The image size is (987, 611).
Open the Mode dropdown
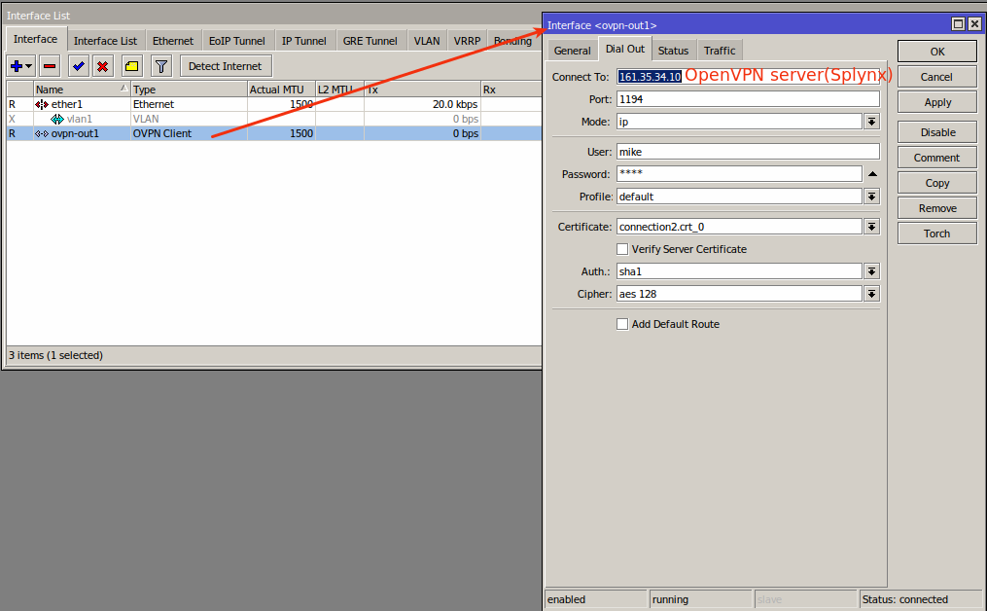coord(872,122)
